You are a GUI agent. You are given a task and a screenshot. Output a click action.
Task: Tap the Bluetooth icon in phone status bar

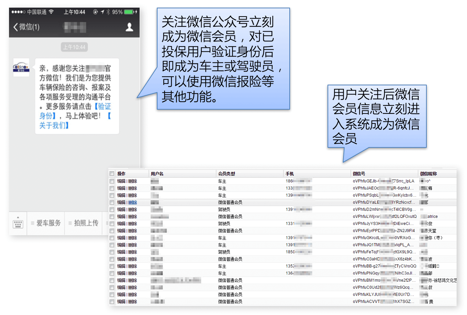tap(108, 12)
